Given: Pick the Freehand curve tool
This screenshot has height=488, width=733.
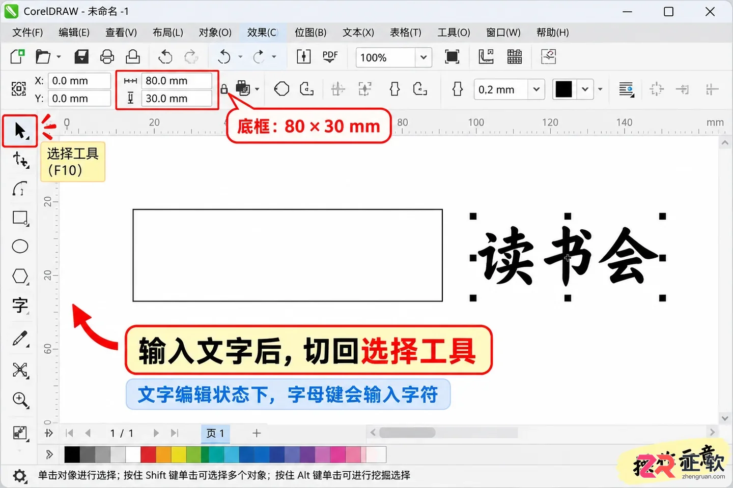Looking at the screenshot, I should tap(20, 189).
